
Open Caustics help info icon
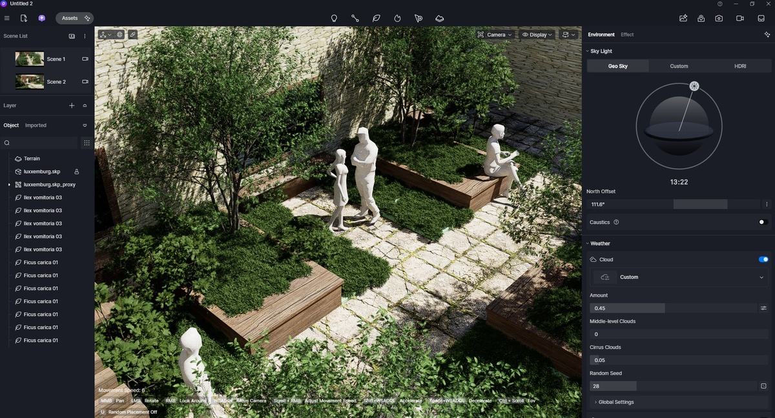point(616,222)
